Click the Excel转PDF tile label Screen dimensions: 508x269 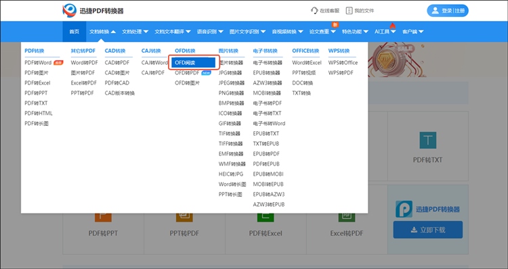coord(347,233)
